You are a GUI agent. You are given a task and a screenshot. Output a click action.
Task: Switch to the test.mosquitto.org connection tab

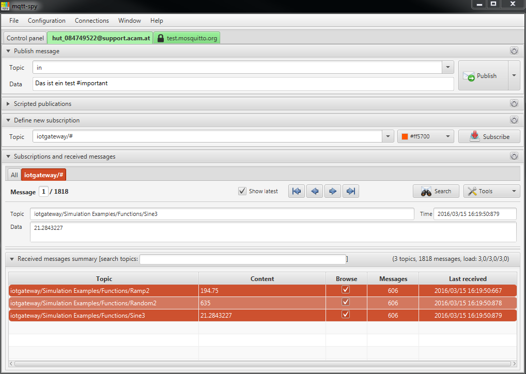pos(187,38)
